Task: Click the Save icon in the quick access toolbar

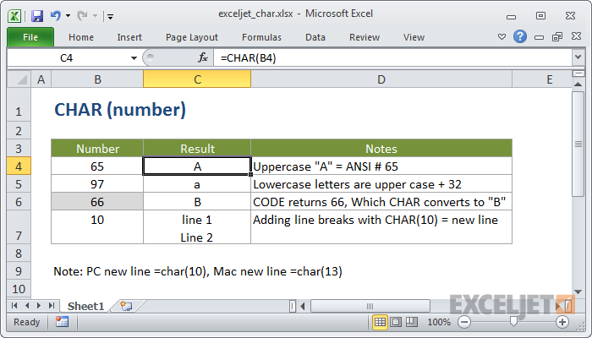Action: (x=36, y=14)
